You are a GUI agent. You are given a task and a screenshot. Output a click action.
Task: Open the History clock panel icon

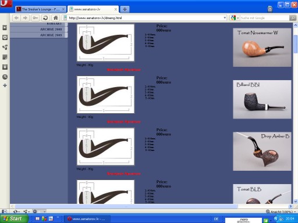click(5, 77)
